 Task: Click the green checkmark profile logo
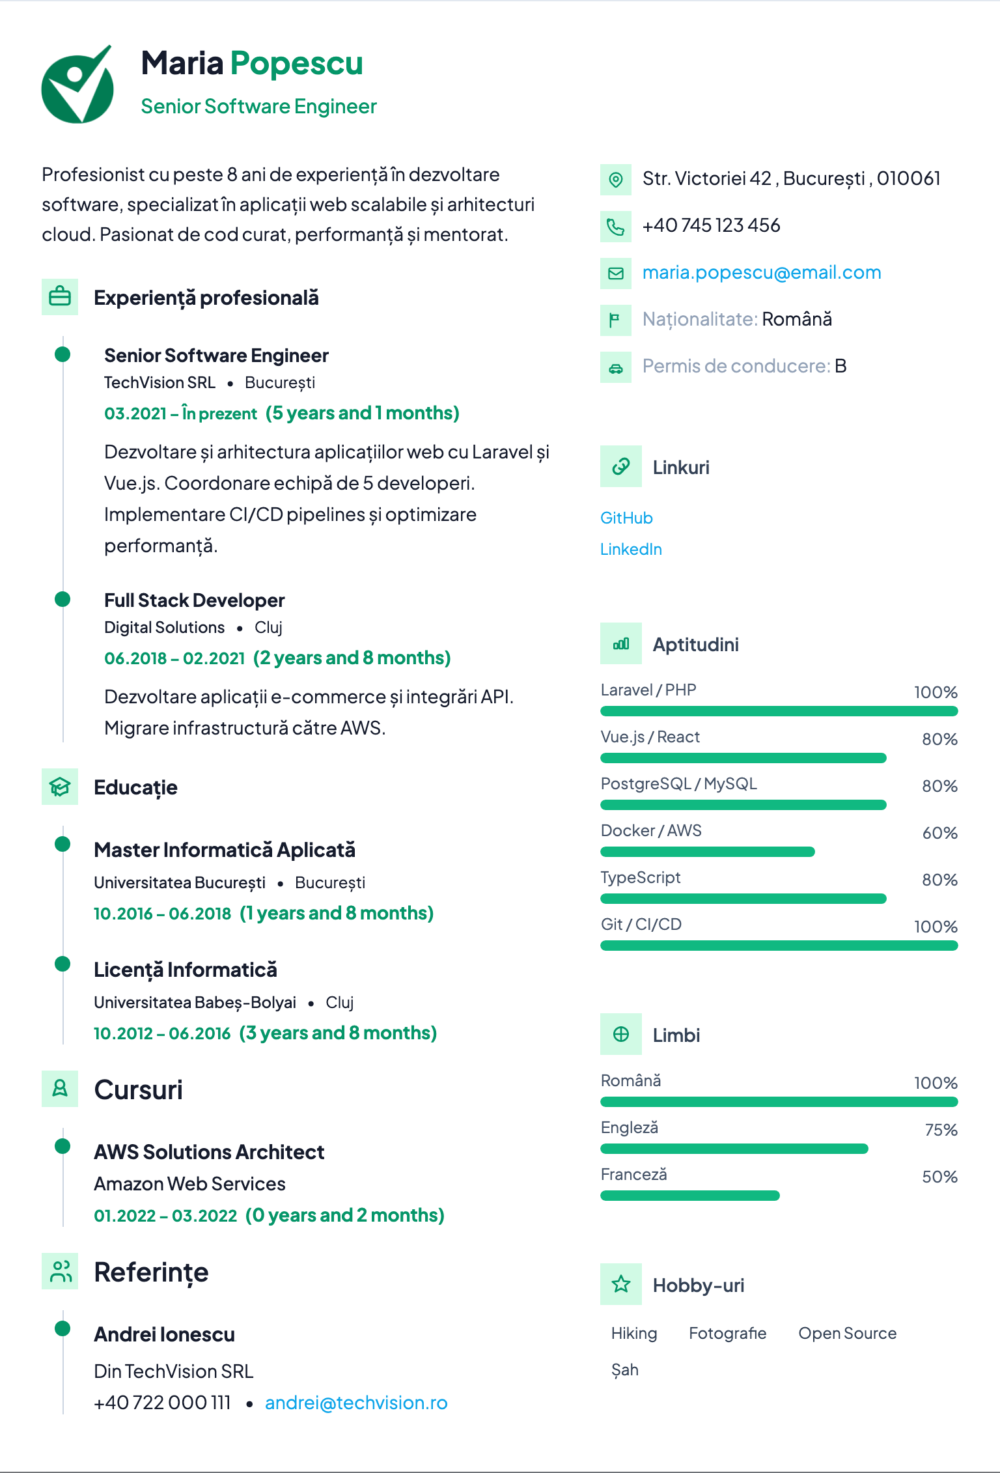pos(77,85)
